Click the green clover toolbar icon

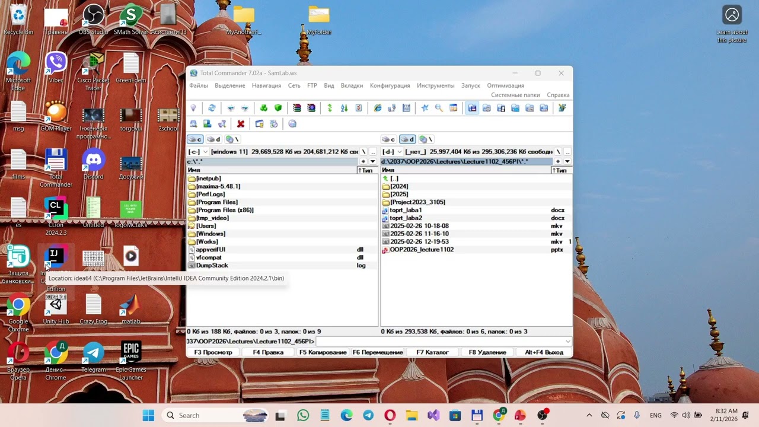(264, 108)
